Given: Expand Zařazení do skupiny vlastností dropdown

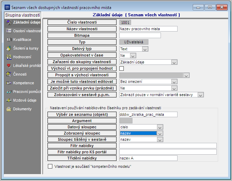Looking at the screenshot, I should tap(174, 62).
